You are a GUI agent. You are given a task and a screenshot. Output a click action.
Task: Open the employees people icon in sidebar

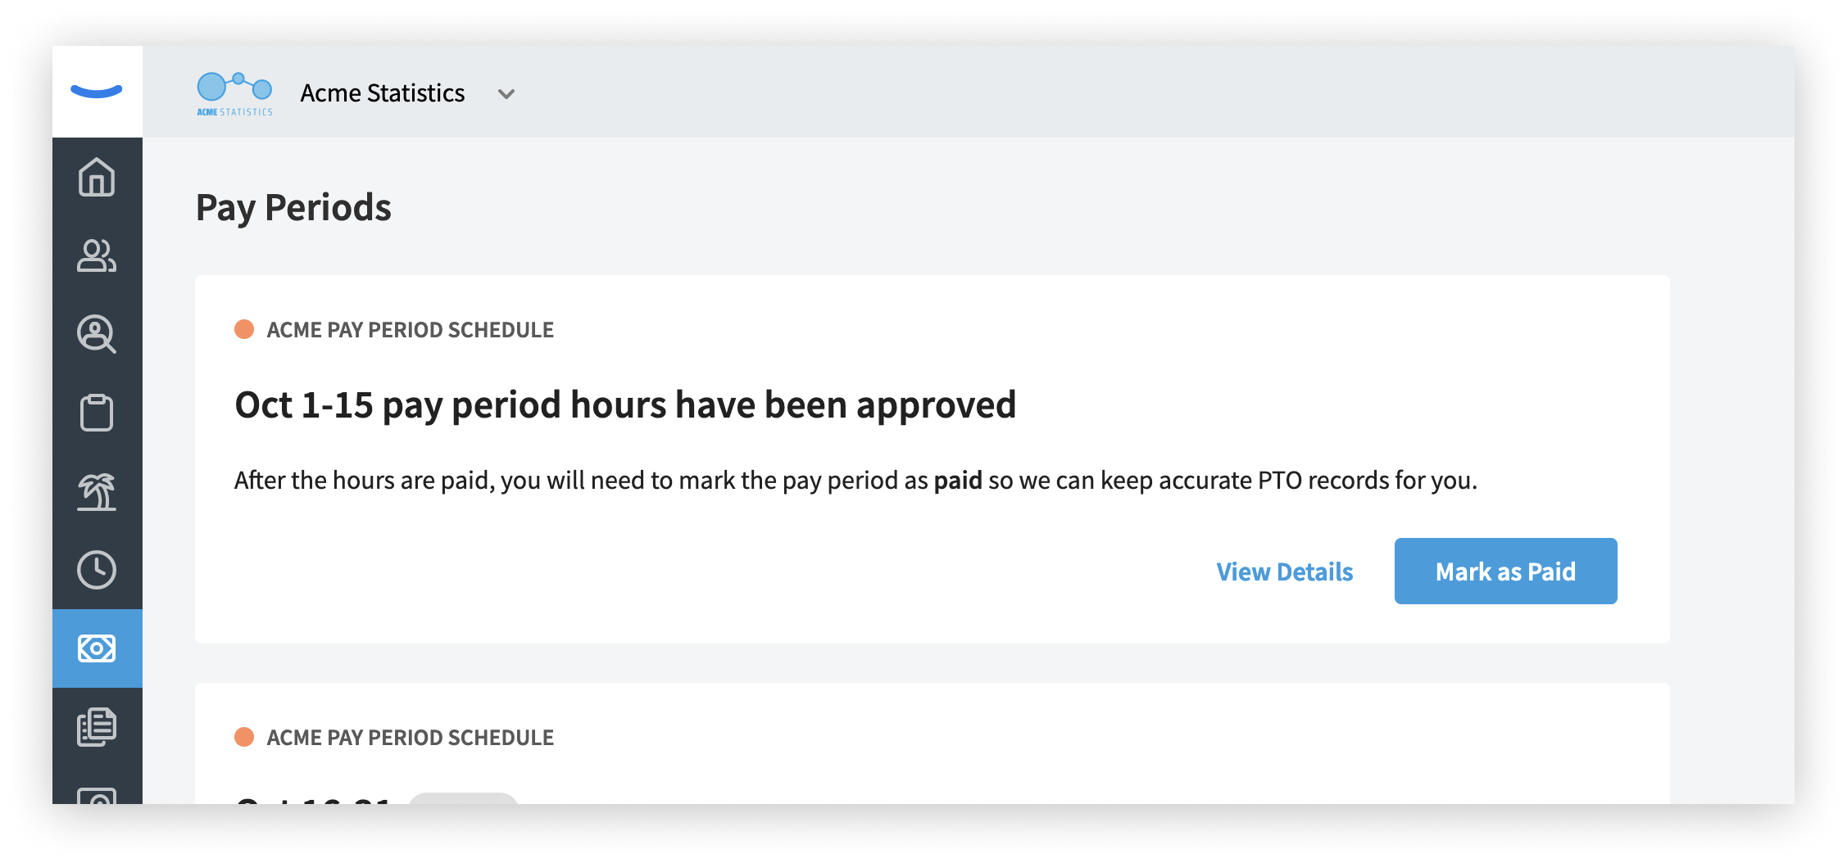click(x=97, y=255)
